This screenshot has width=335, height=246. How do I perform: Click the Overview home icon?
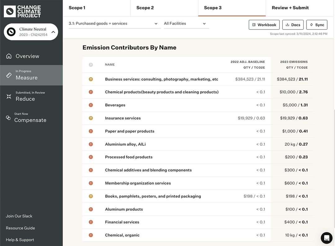pos(9,56)
